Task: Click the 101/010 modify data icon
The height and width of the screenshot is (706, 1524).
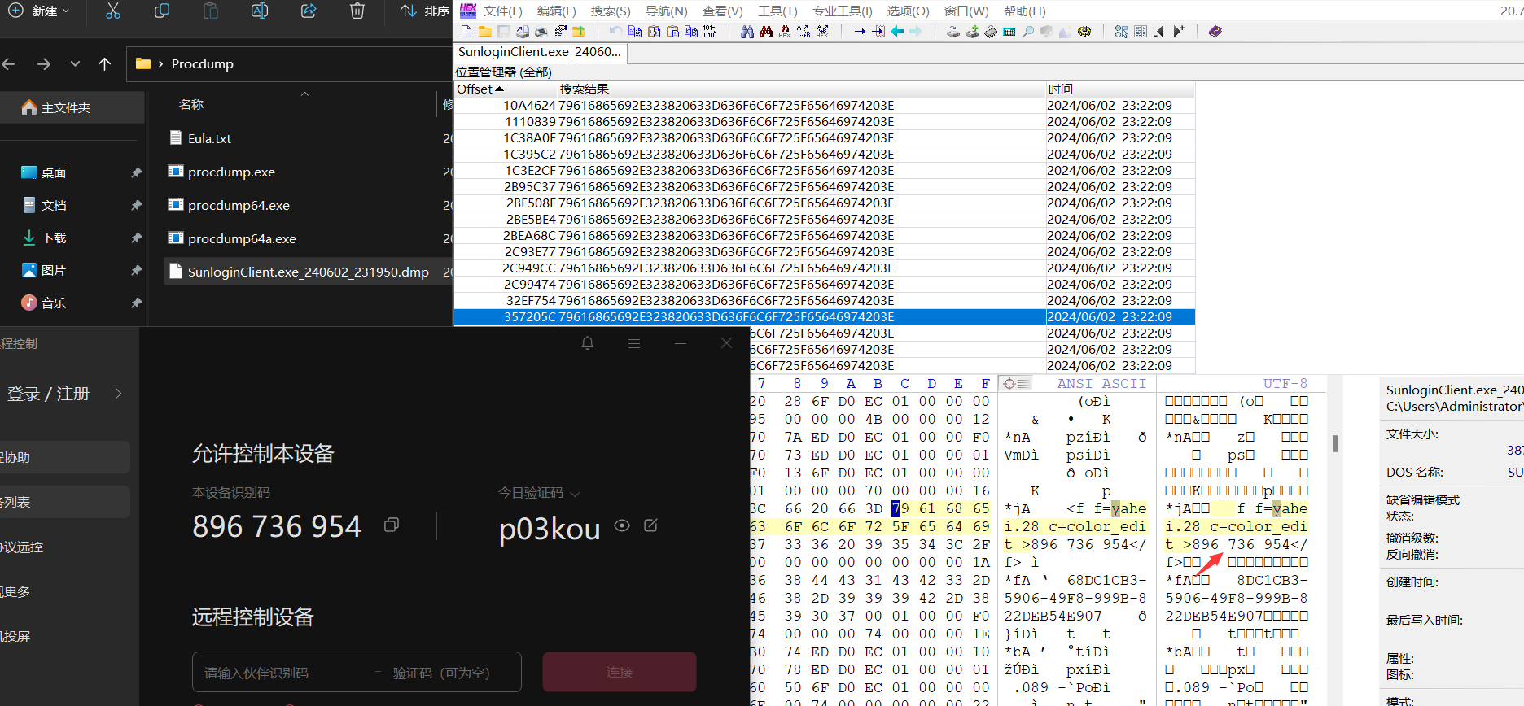Action: (710, 31)
